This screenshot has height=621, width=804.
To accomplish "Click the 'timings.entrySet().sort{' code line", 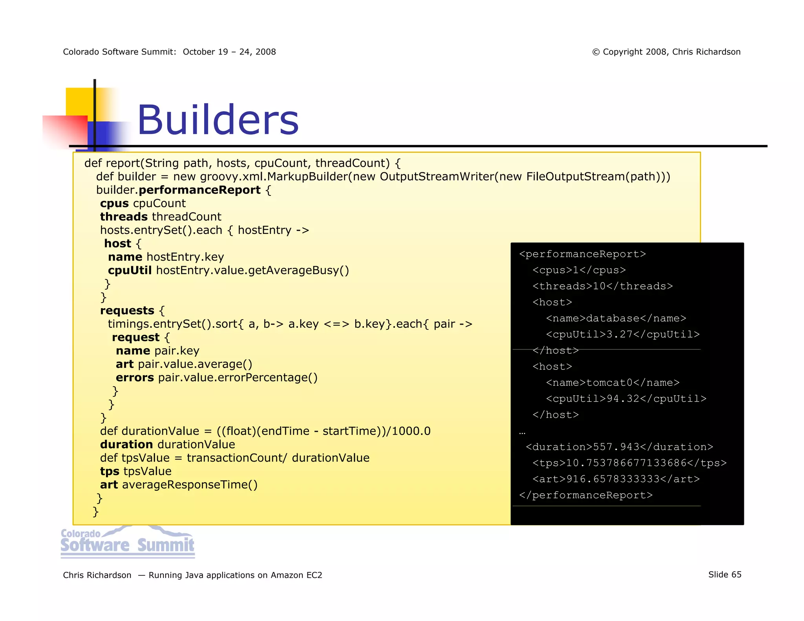I will click(290, 324).
